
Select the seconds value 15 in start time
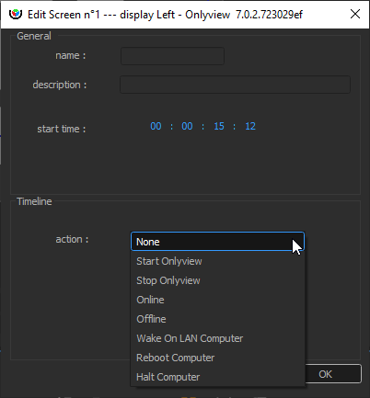(219, 126)
